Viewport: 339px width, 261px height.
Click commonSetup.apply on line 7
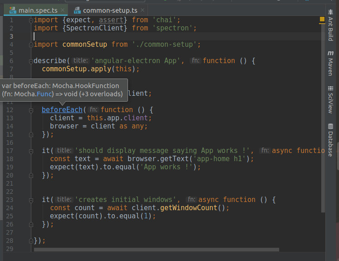pos(77,69)
